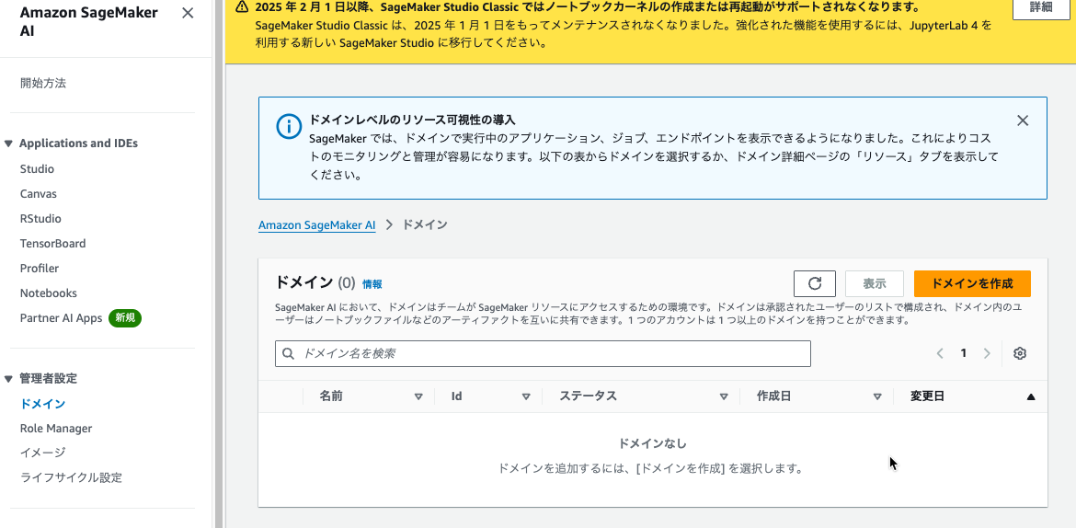Click the ドメイン breadcrumb current page text
The height and width of the screenshot is (528, 1076).
[x=425, y=224]
